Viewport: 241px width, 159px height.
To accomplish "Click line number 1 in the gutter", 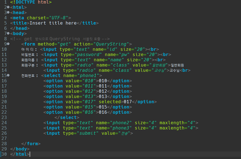I will click(6, 2).
